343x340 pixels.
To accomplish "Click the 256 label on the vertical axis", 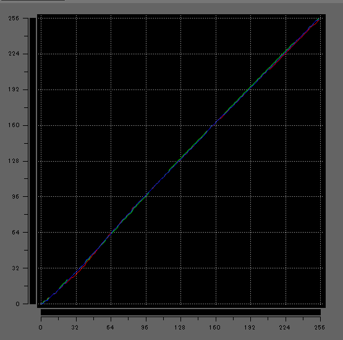I will pos(14,19).
